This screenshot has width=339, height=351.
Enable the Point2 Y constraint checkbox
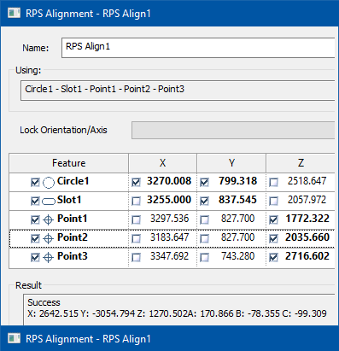(204, 238)
